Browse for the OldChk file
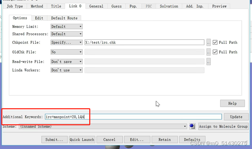252x149 pixels. (x=208, y=52)
